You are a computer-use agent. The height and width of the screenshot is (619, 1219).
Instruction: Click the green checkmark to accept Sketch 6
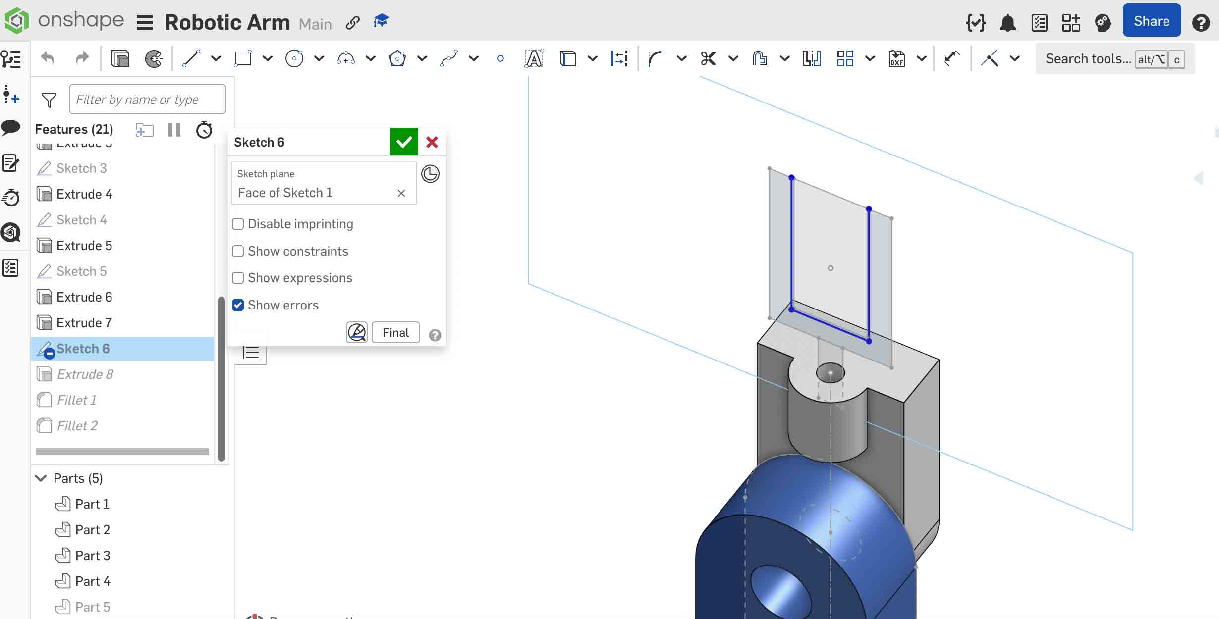click(404, 142)
